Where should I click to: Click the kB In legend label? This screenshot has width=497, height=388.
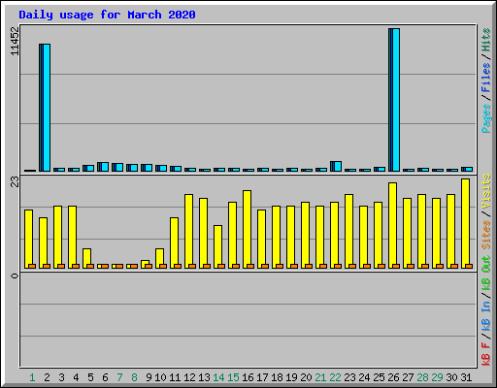coord(486,315)
